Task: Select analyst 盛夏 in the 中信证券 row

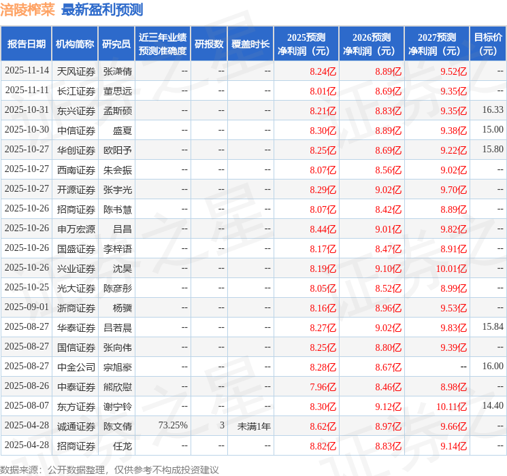Action: pyautogui.click(x=122, y=130)
